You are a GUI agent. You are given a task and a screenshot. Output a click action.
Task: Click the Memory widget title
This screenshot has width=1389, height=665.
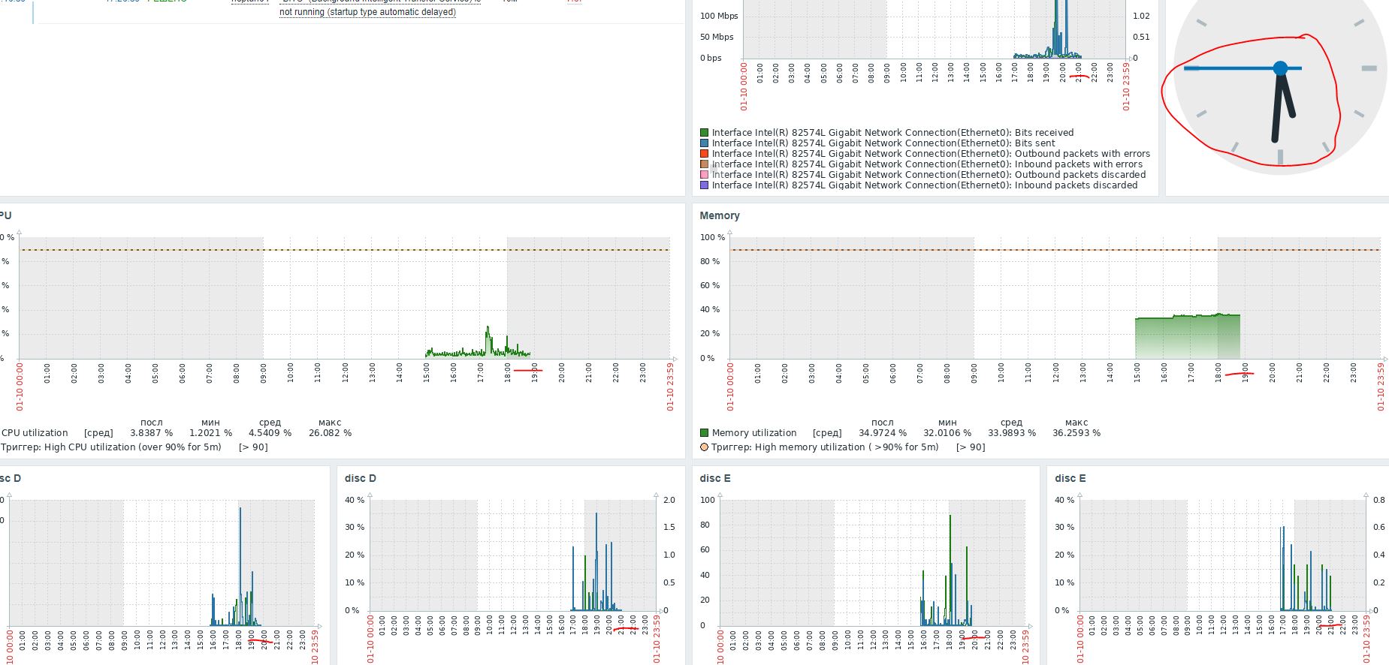coord(720,215)
